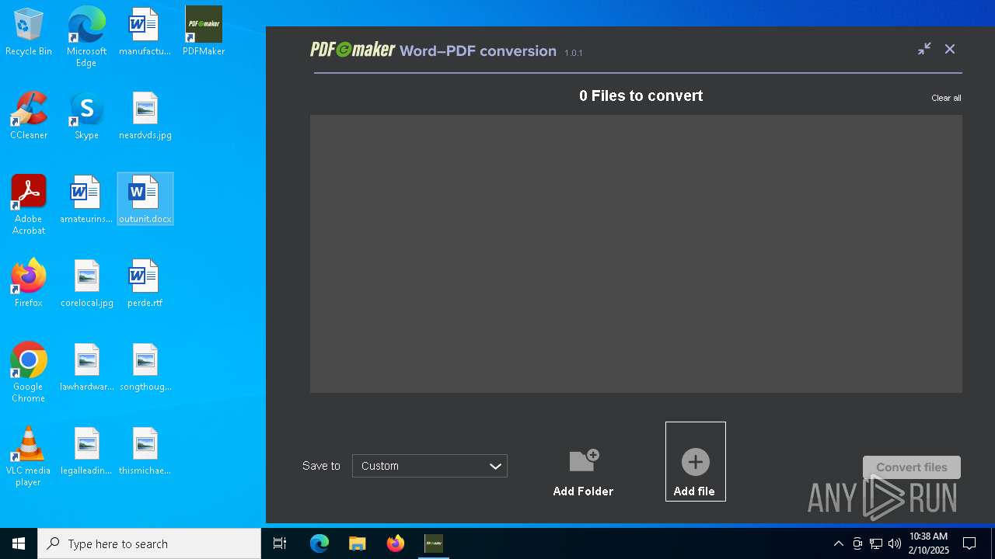Open Firefox from the taskbar
This screenshot has height=559, width=995.
click(396, 543)
